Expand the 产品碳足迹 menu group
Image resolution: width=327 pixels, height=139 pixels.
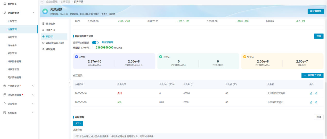coord(33,86)
